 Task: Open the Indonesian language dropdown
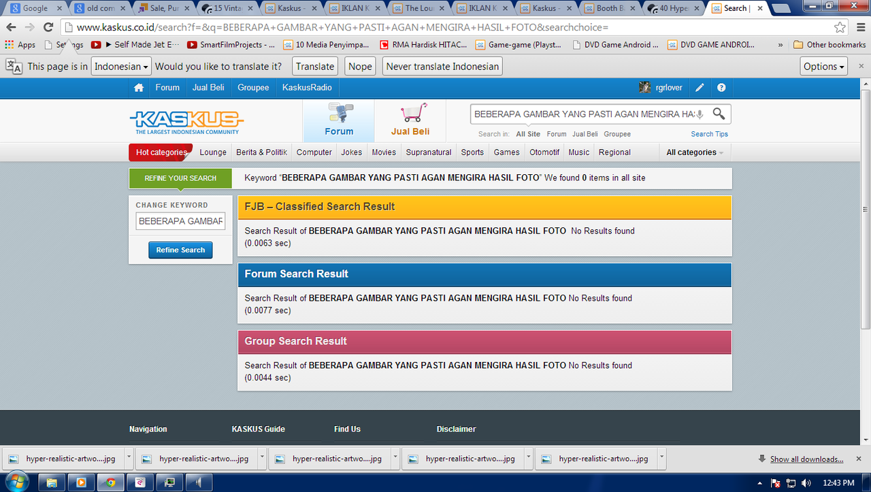coord(122,66)
